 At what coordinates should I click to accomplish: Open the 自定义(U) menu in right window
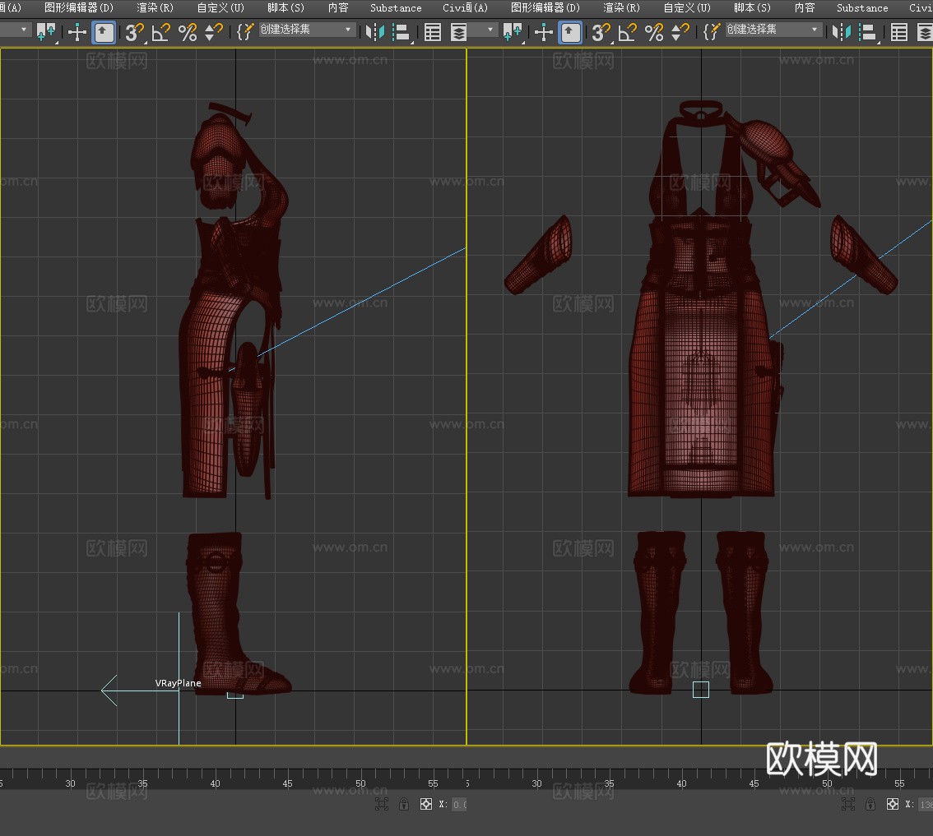click(x=687, y=7)
